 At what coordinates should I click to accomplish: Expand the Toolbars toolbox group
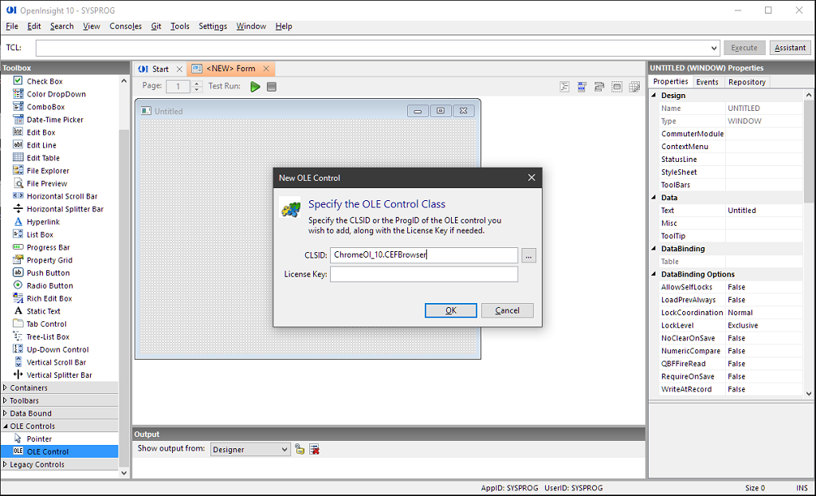tap(6, 400)
